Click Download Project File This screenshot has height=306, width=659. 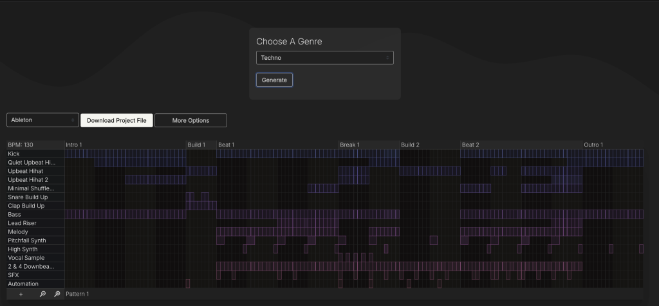[x=116, y=120]
